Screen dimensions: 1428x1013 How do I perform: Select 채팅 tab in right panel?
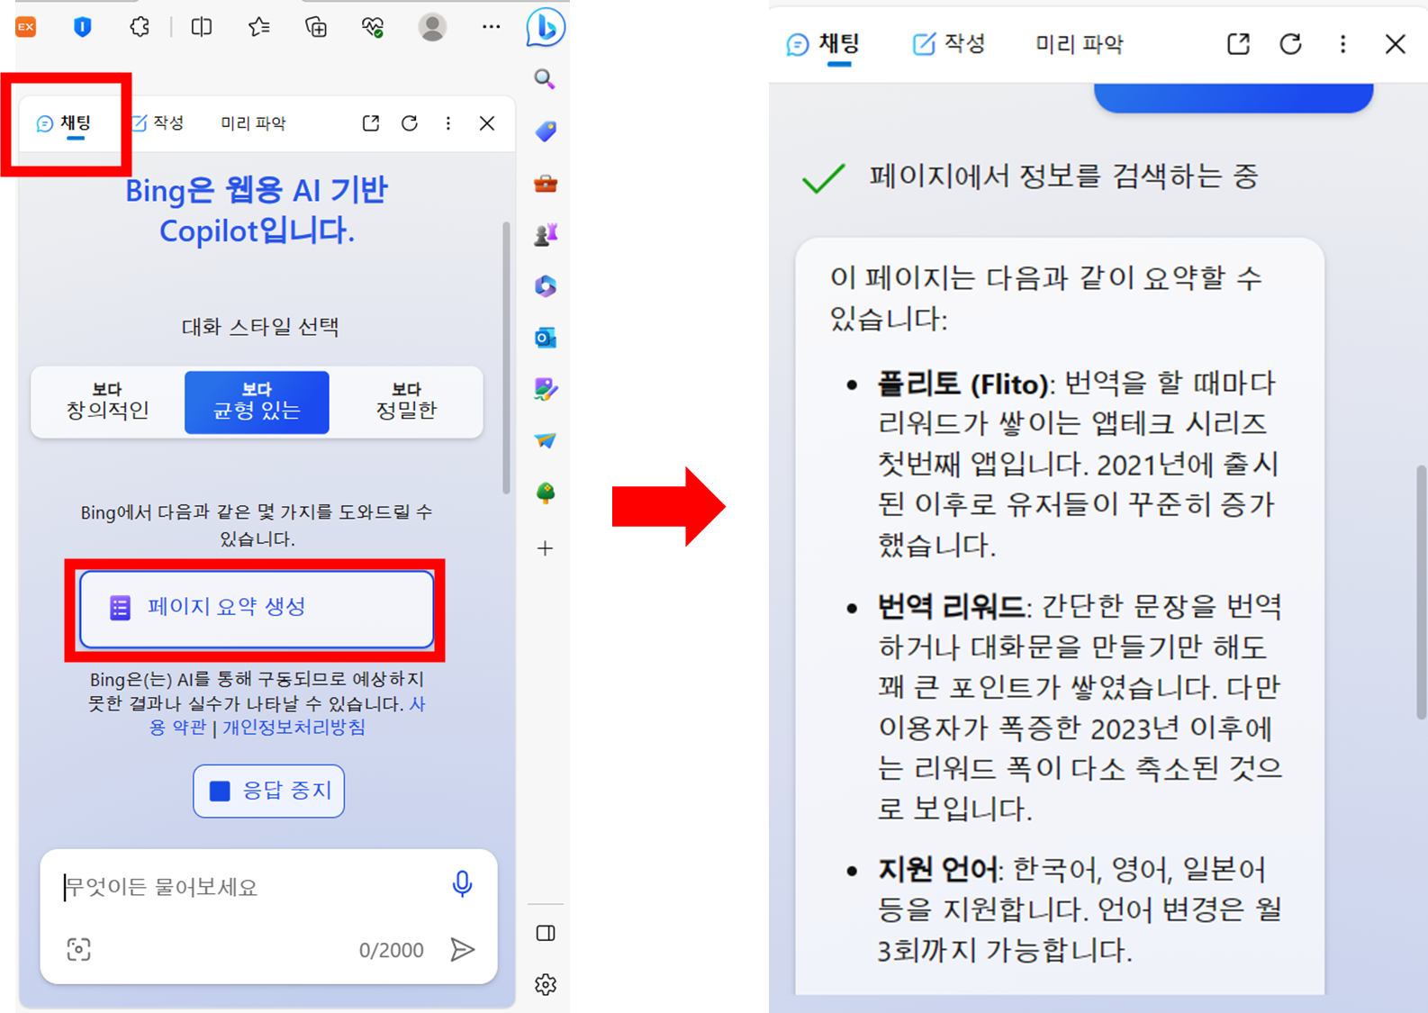click(x=824, y=44)
